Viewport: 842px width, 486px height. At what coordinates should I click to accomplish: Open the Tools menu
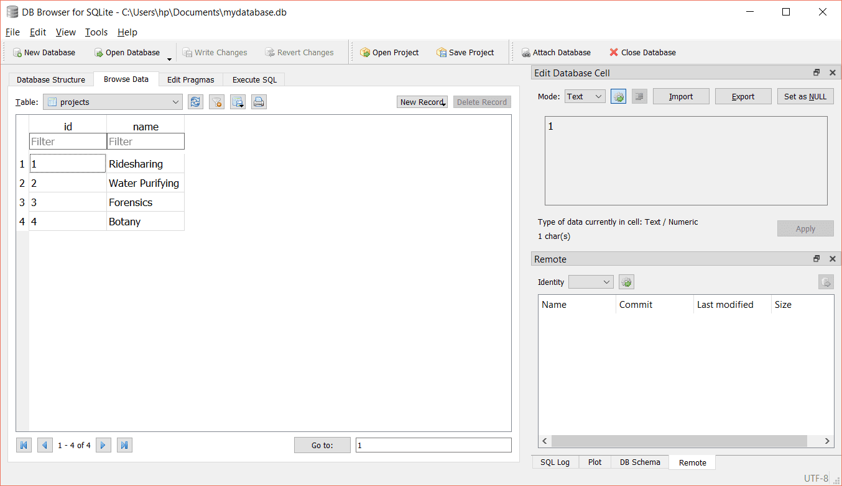(96, 32)
